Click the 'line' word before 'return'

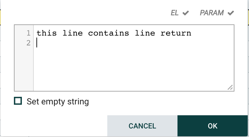[145, 33]
